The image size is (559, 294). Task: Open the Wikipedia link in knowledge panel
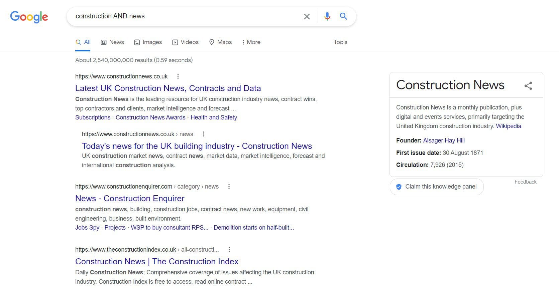coord(508,126)
